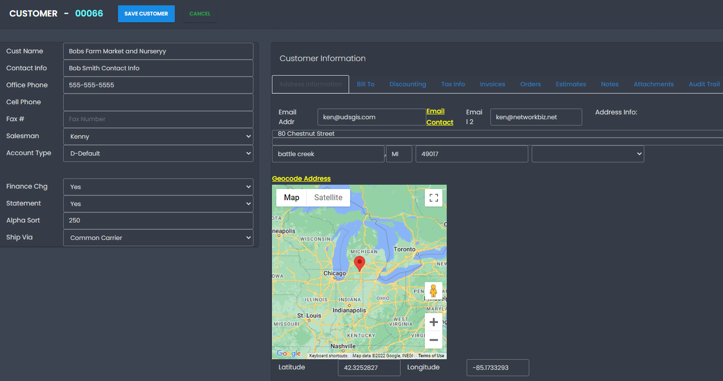723x381 pixels.
Task: Click the Longitude value field
Action: (498, 367)
